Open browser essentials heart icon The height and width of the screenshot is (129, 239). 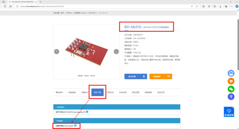[x=226, y=6]
